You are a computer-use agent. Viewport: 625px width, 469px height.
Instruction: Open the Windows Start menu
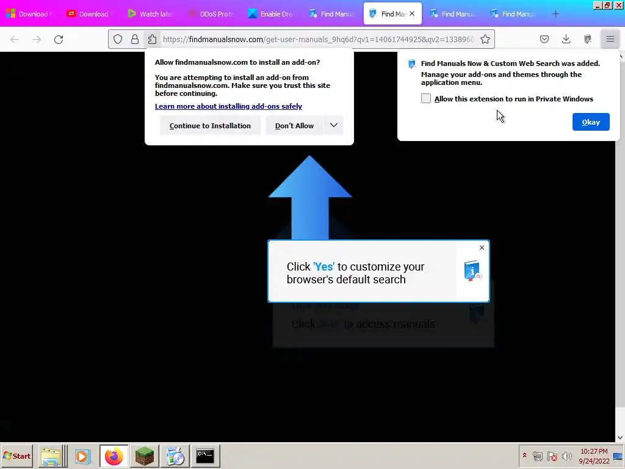tap(16, 456)
